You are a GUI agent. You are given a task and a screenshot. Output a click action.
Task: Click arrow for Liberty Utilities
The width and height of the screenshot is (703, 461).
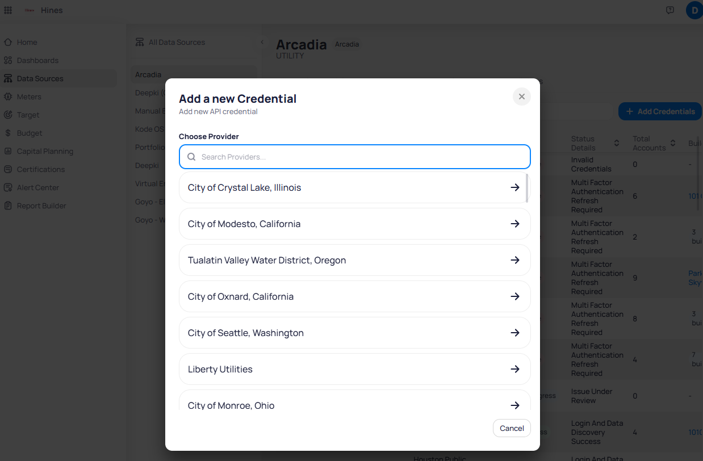coord(515,369)
